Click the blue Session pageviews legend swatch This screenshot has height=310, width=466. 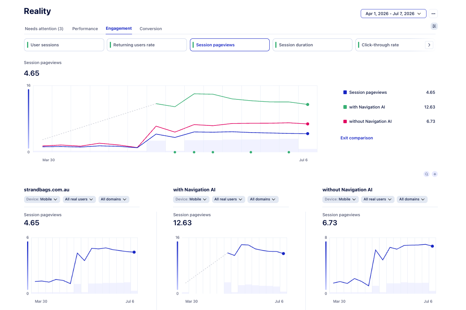tap(345, 92)
